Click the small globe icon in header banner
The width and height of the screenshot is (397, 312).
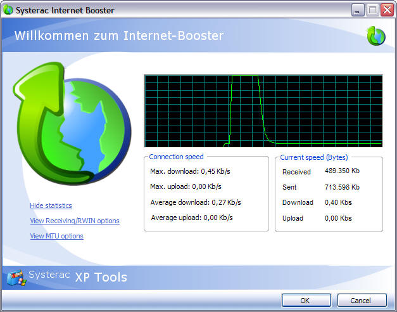pyautogui.click(x=376, y=36)
